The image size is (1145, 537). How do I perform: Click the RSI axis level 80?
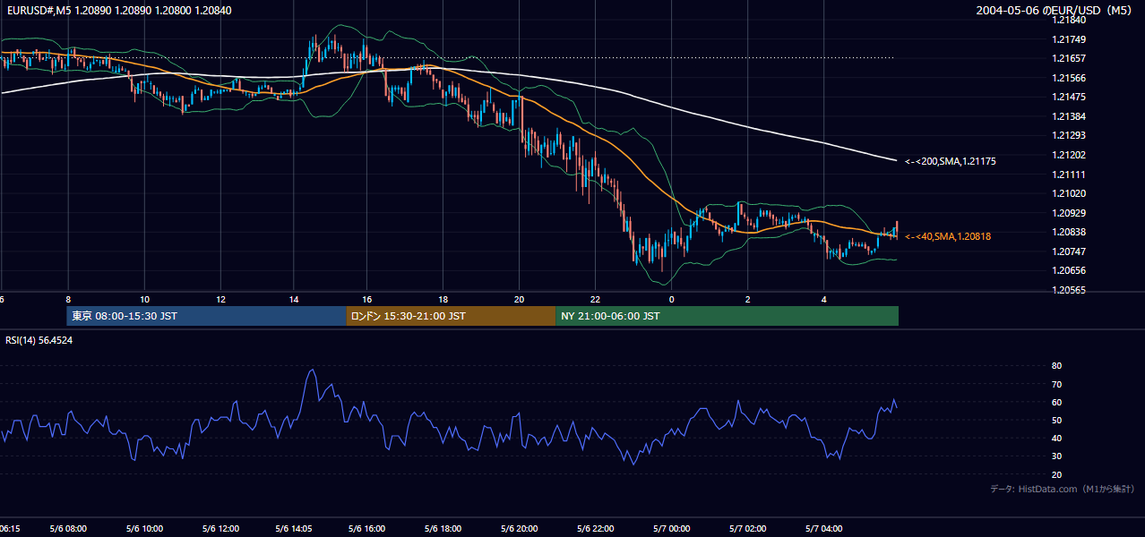coord(1056,366)
